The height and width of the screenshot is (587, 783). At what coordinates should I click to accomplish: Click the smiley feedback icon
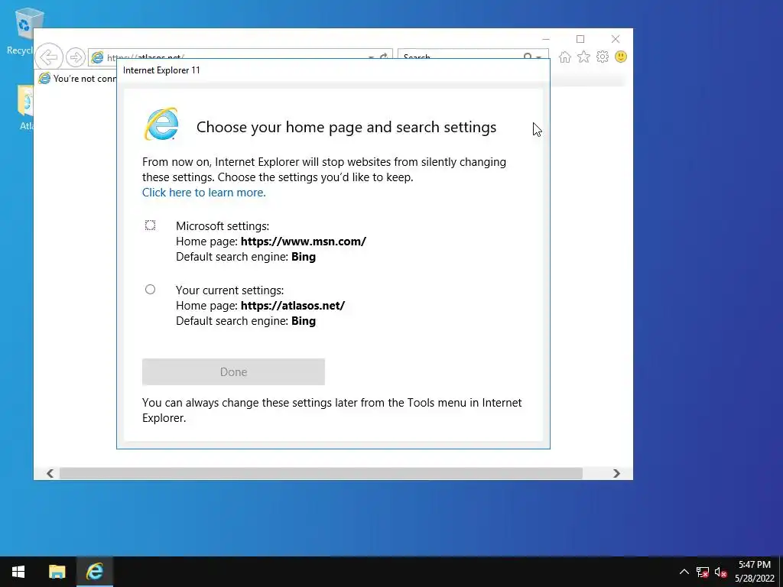(x=621, y=57)
